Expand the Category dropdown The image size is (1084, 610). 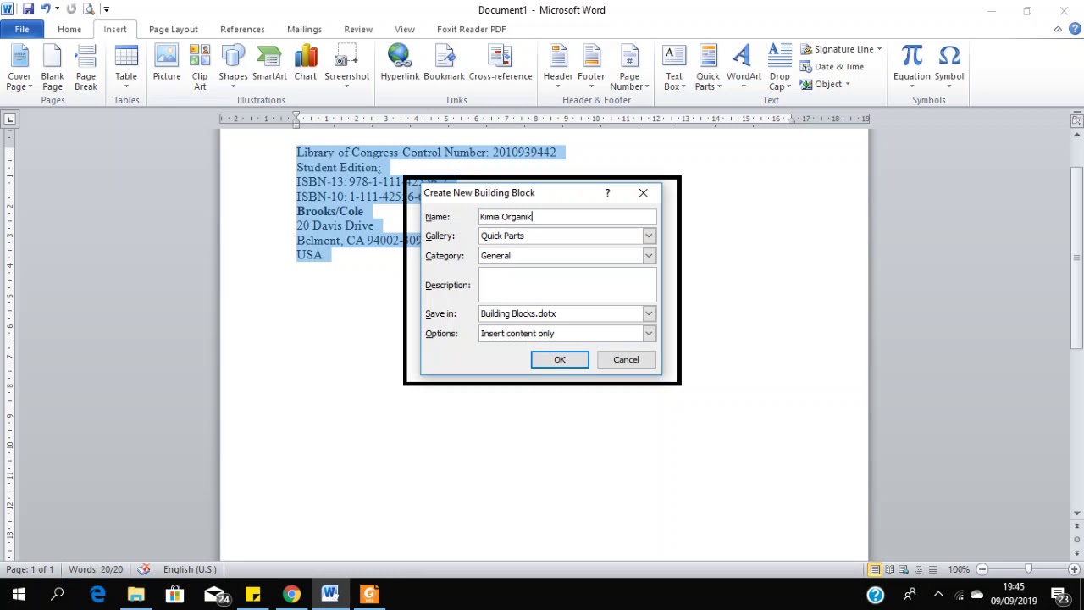click(x=649, y=256)
